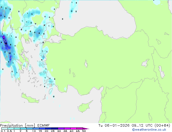Click the 45–50 mm legend color swatch

79,128
